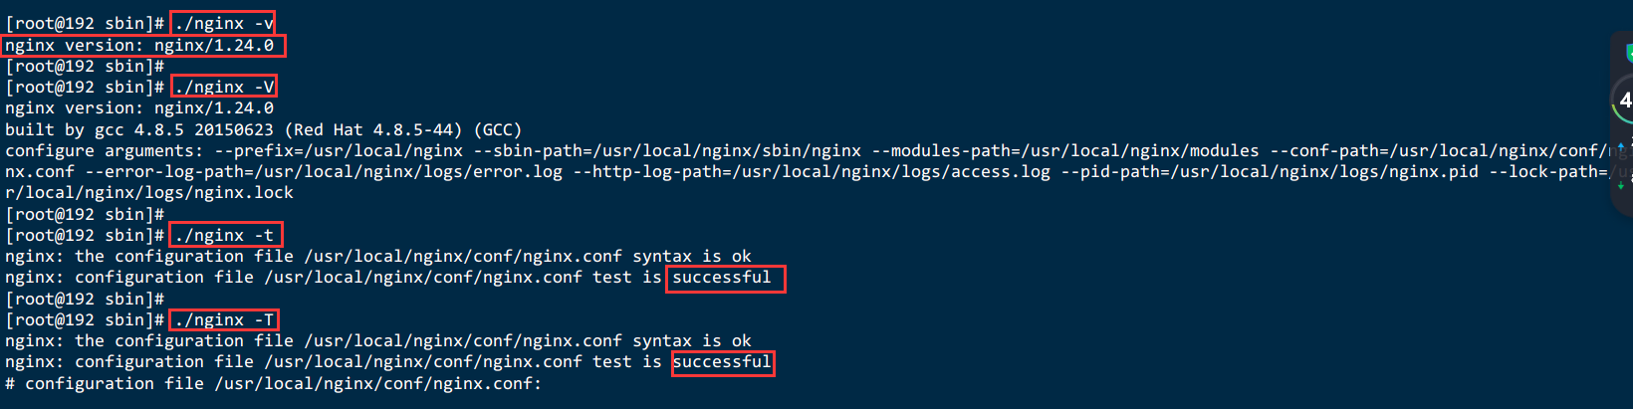Click the first boxed successful word
This screenshot has height=409, width=1633.
pos(725,278)
